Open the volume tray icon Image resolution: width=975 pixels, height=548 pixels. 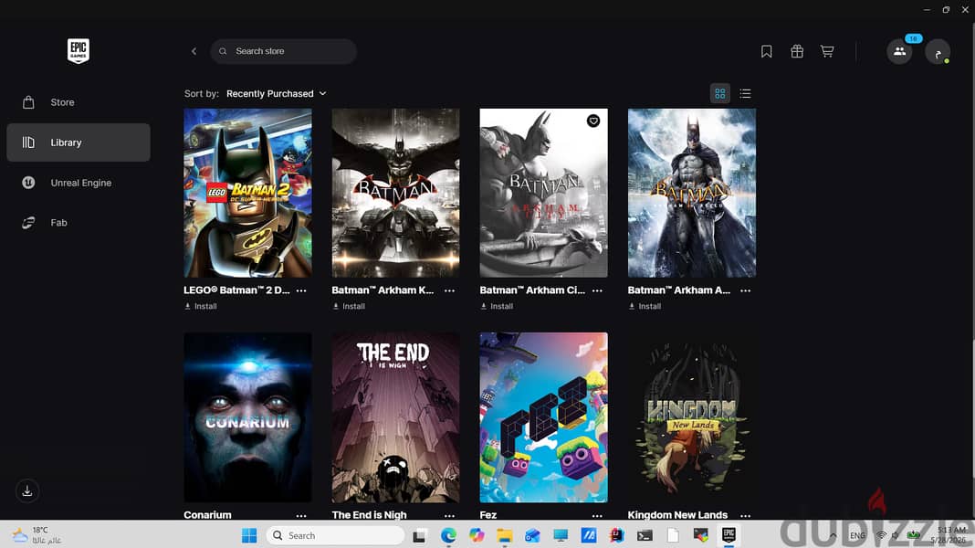[896, 535]
